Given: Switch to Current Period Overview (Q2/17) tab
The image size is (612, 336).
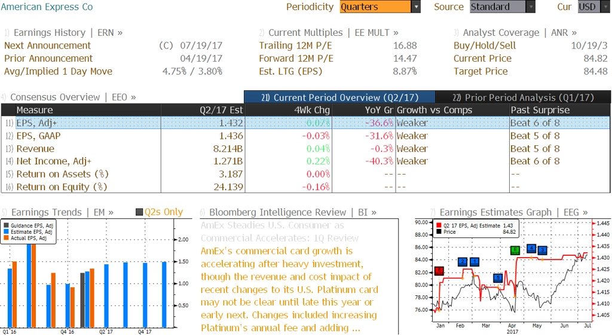Looking at the screenshot, I should click(339, 97).
